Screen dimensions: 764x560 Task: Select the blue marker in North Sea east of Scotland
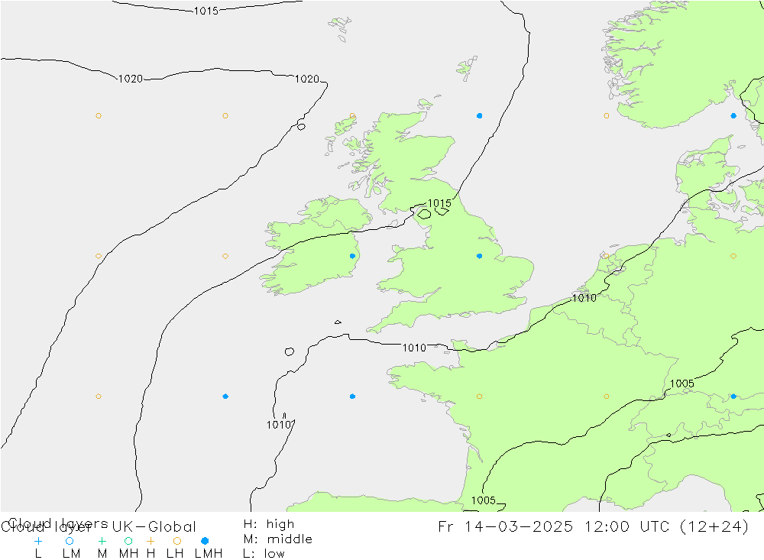480,115
